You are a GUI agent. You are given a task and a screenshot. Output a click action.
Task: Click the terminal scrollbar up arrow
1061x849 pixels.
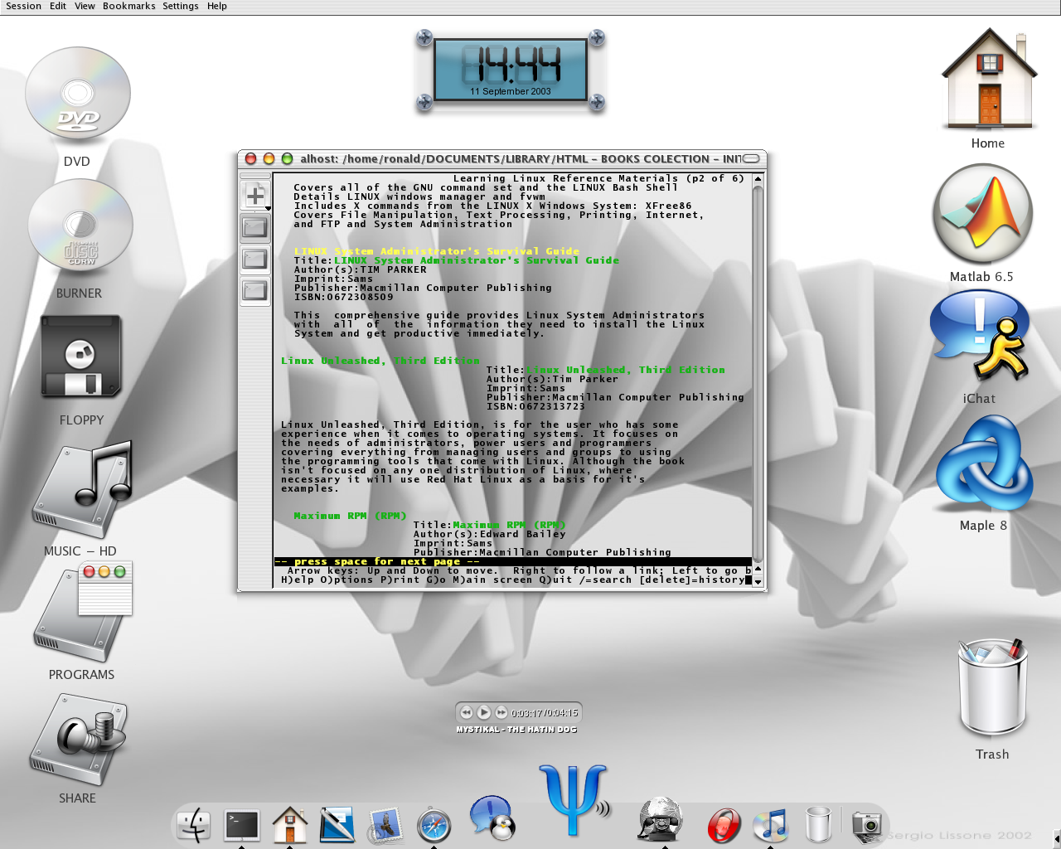click(758, 178)
